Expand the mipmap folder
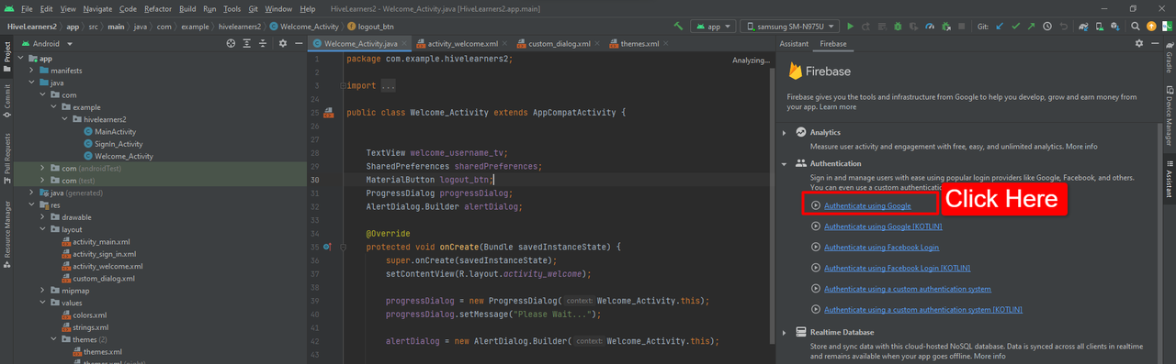The height and width of the screenshot is (364, 1176). pos(43,291)
